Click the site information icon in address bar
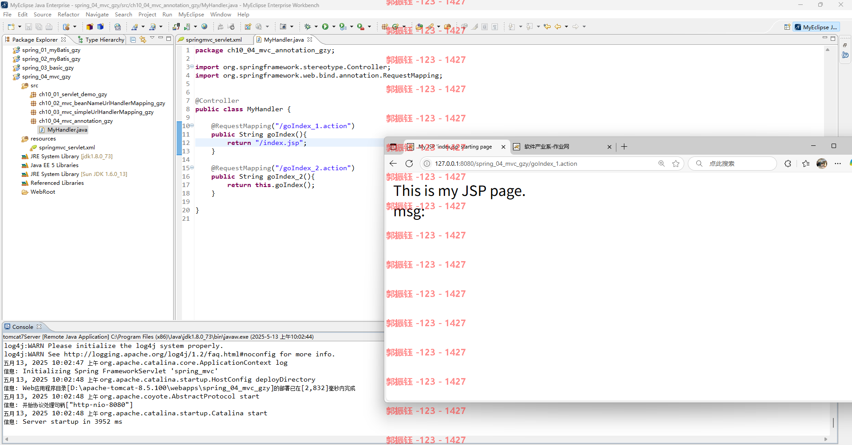The width and height of the screenshot is (852, 445). point(427,164)
